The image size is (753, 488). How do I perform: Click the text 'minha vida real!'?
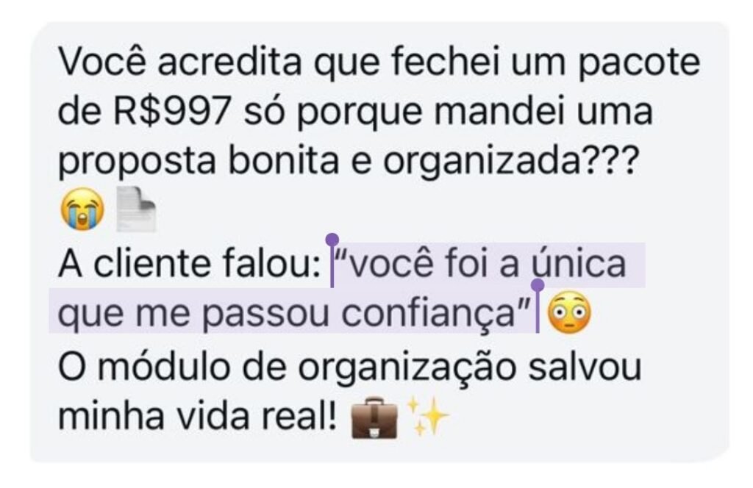coord(197,415)
